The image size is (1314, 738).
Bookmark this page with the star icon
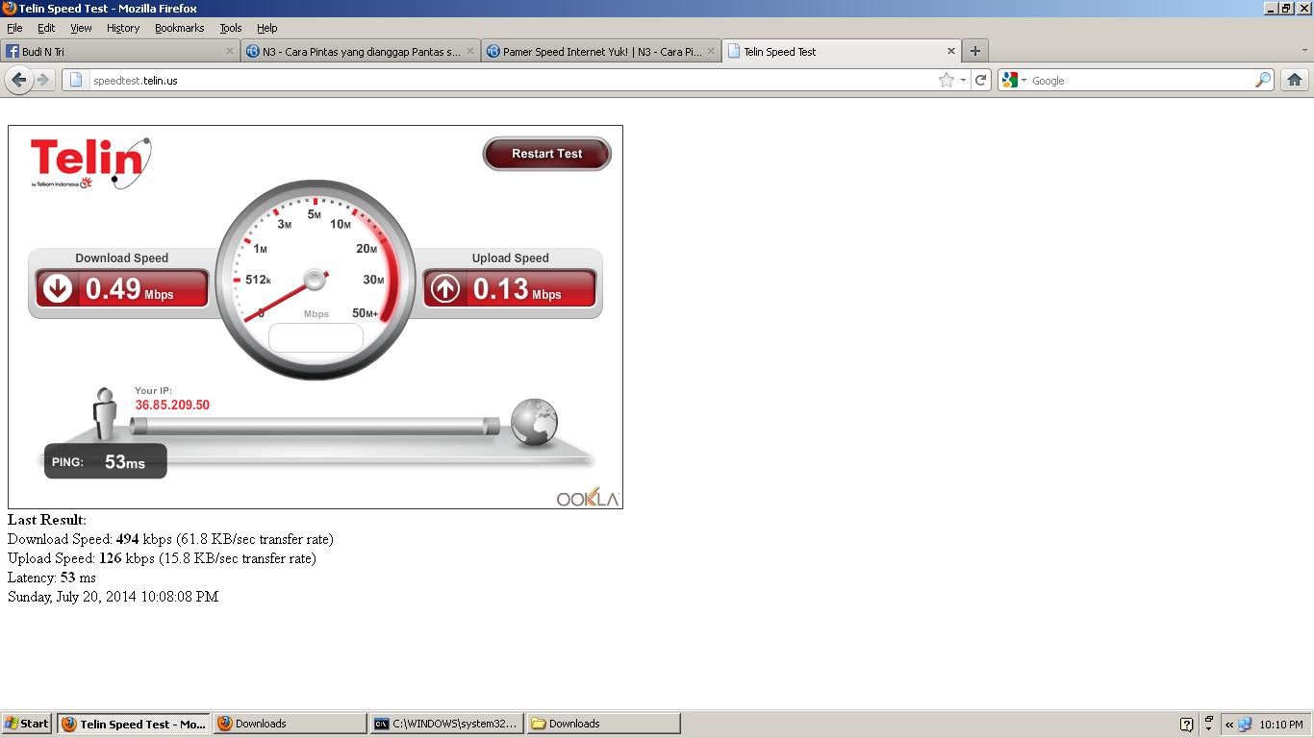pos(947,81)
